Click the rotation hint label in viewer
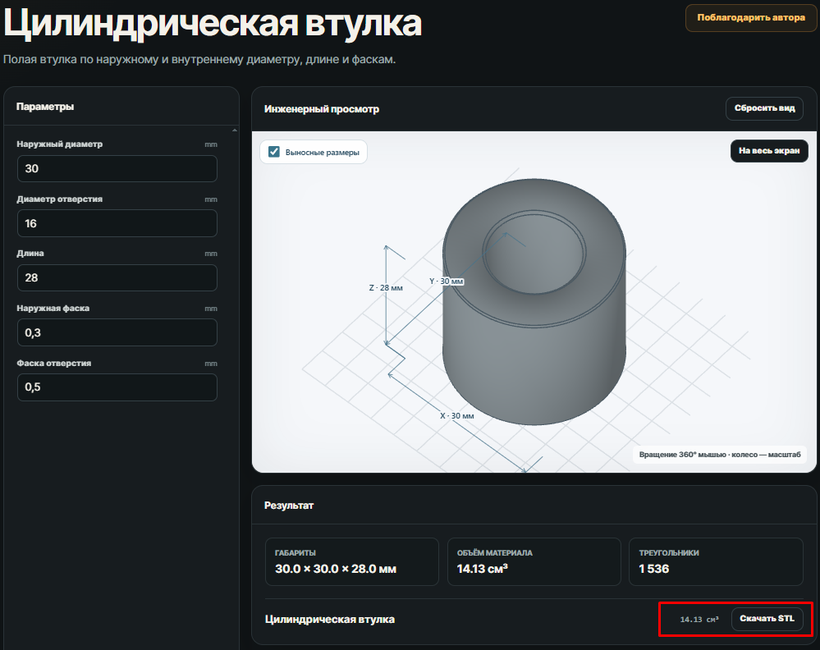The height and width of the screenshot is (650, 820). pos(720,455)
